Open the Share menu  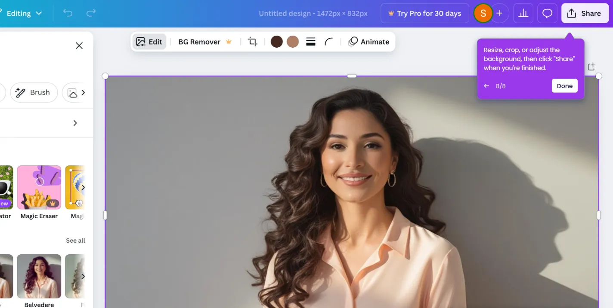click(585, 13)
